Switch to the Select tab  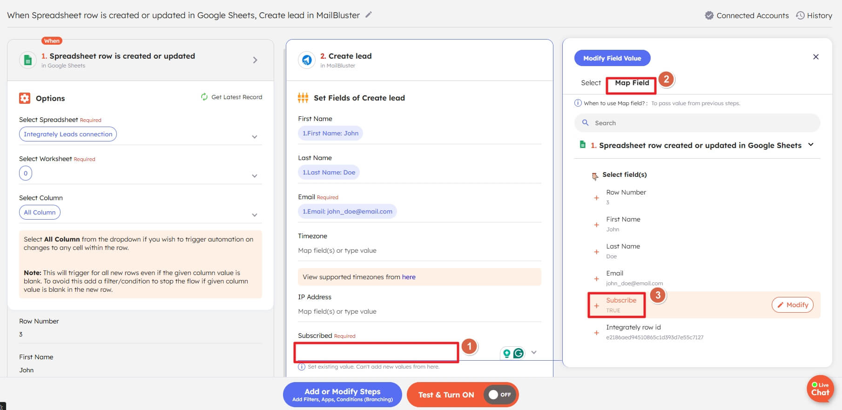click(591, 83)
